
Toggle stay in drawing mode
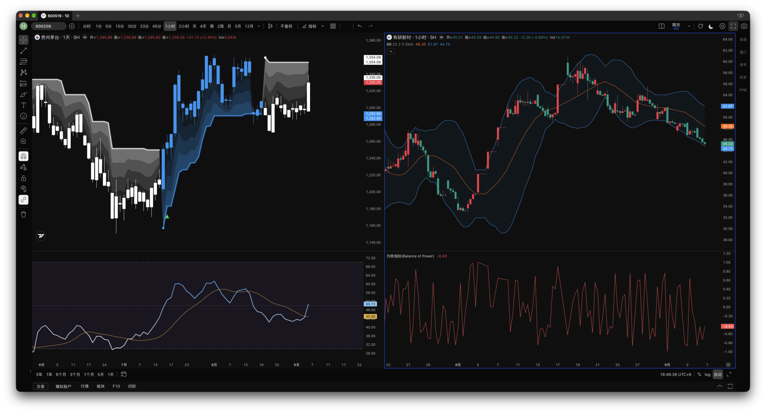tap(24, 167)
